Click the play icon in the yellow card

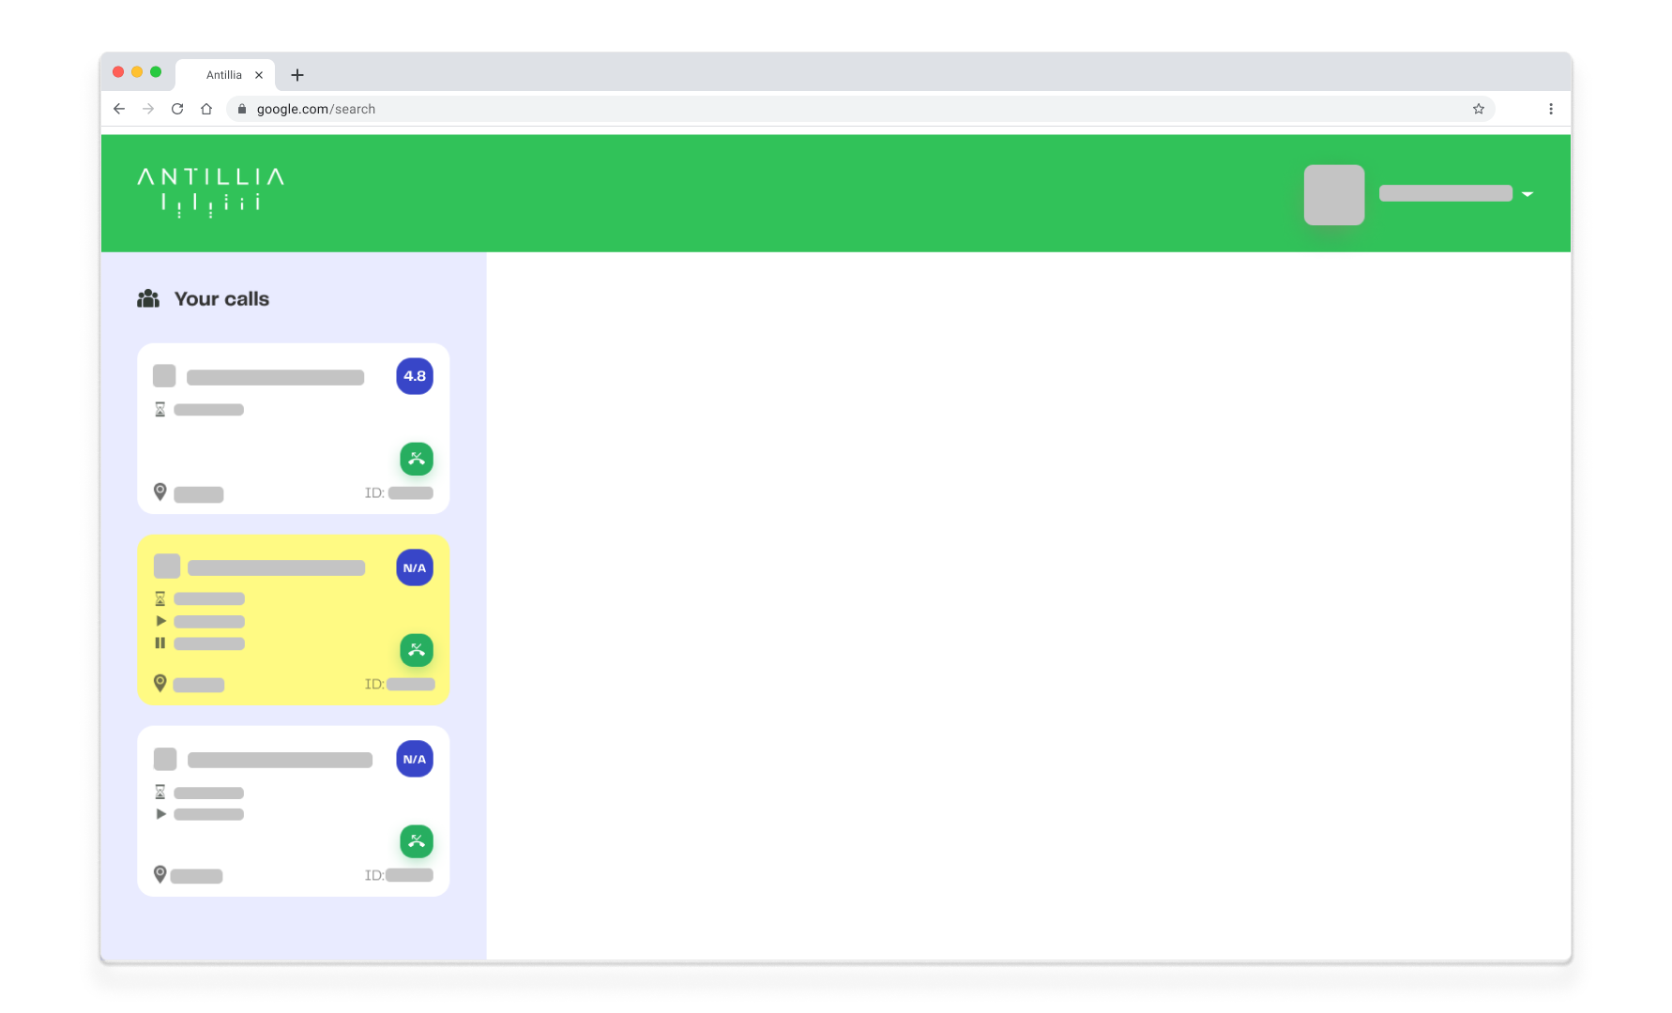[x=161, y=621]
